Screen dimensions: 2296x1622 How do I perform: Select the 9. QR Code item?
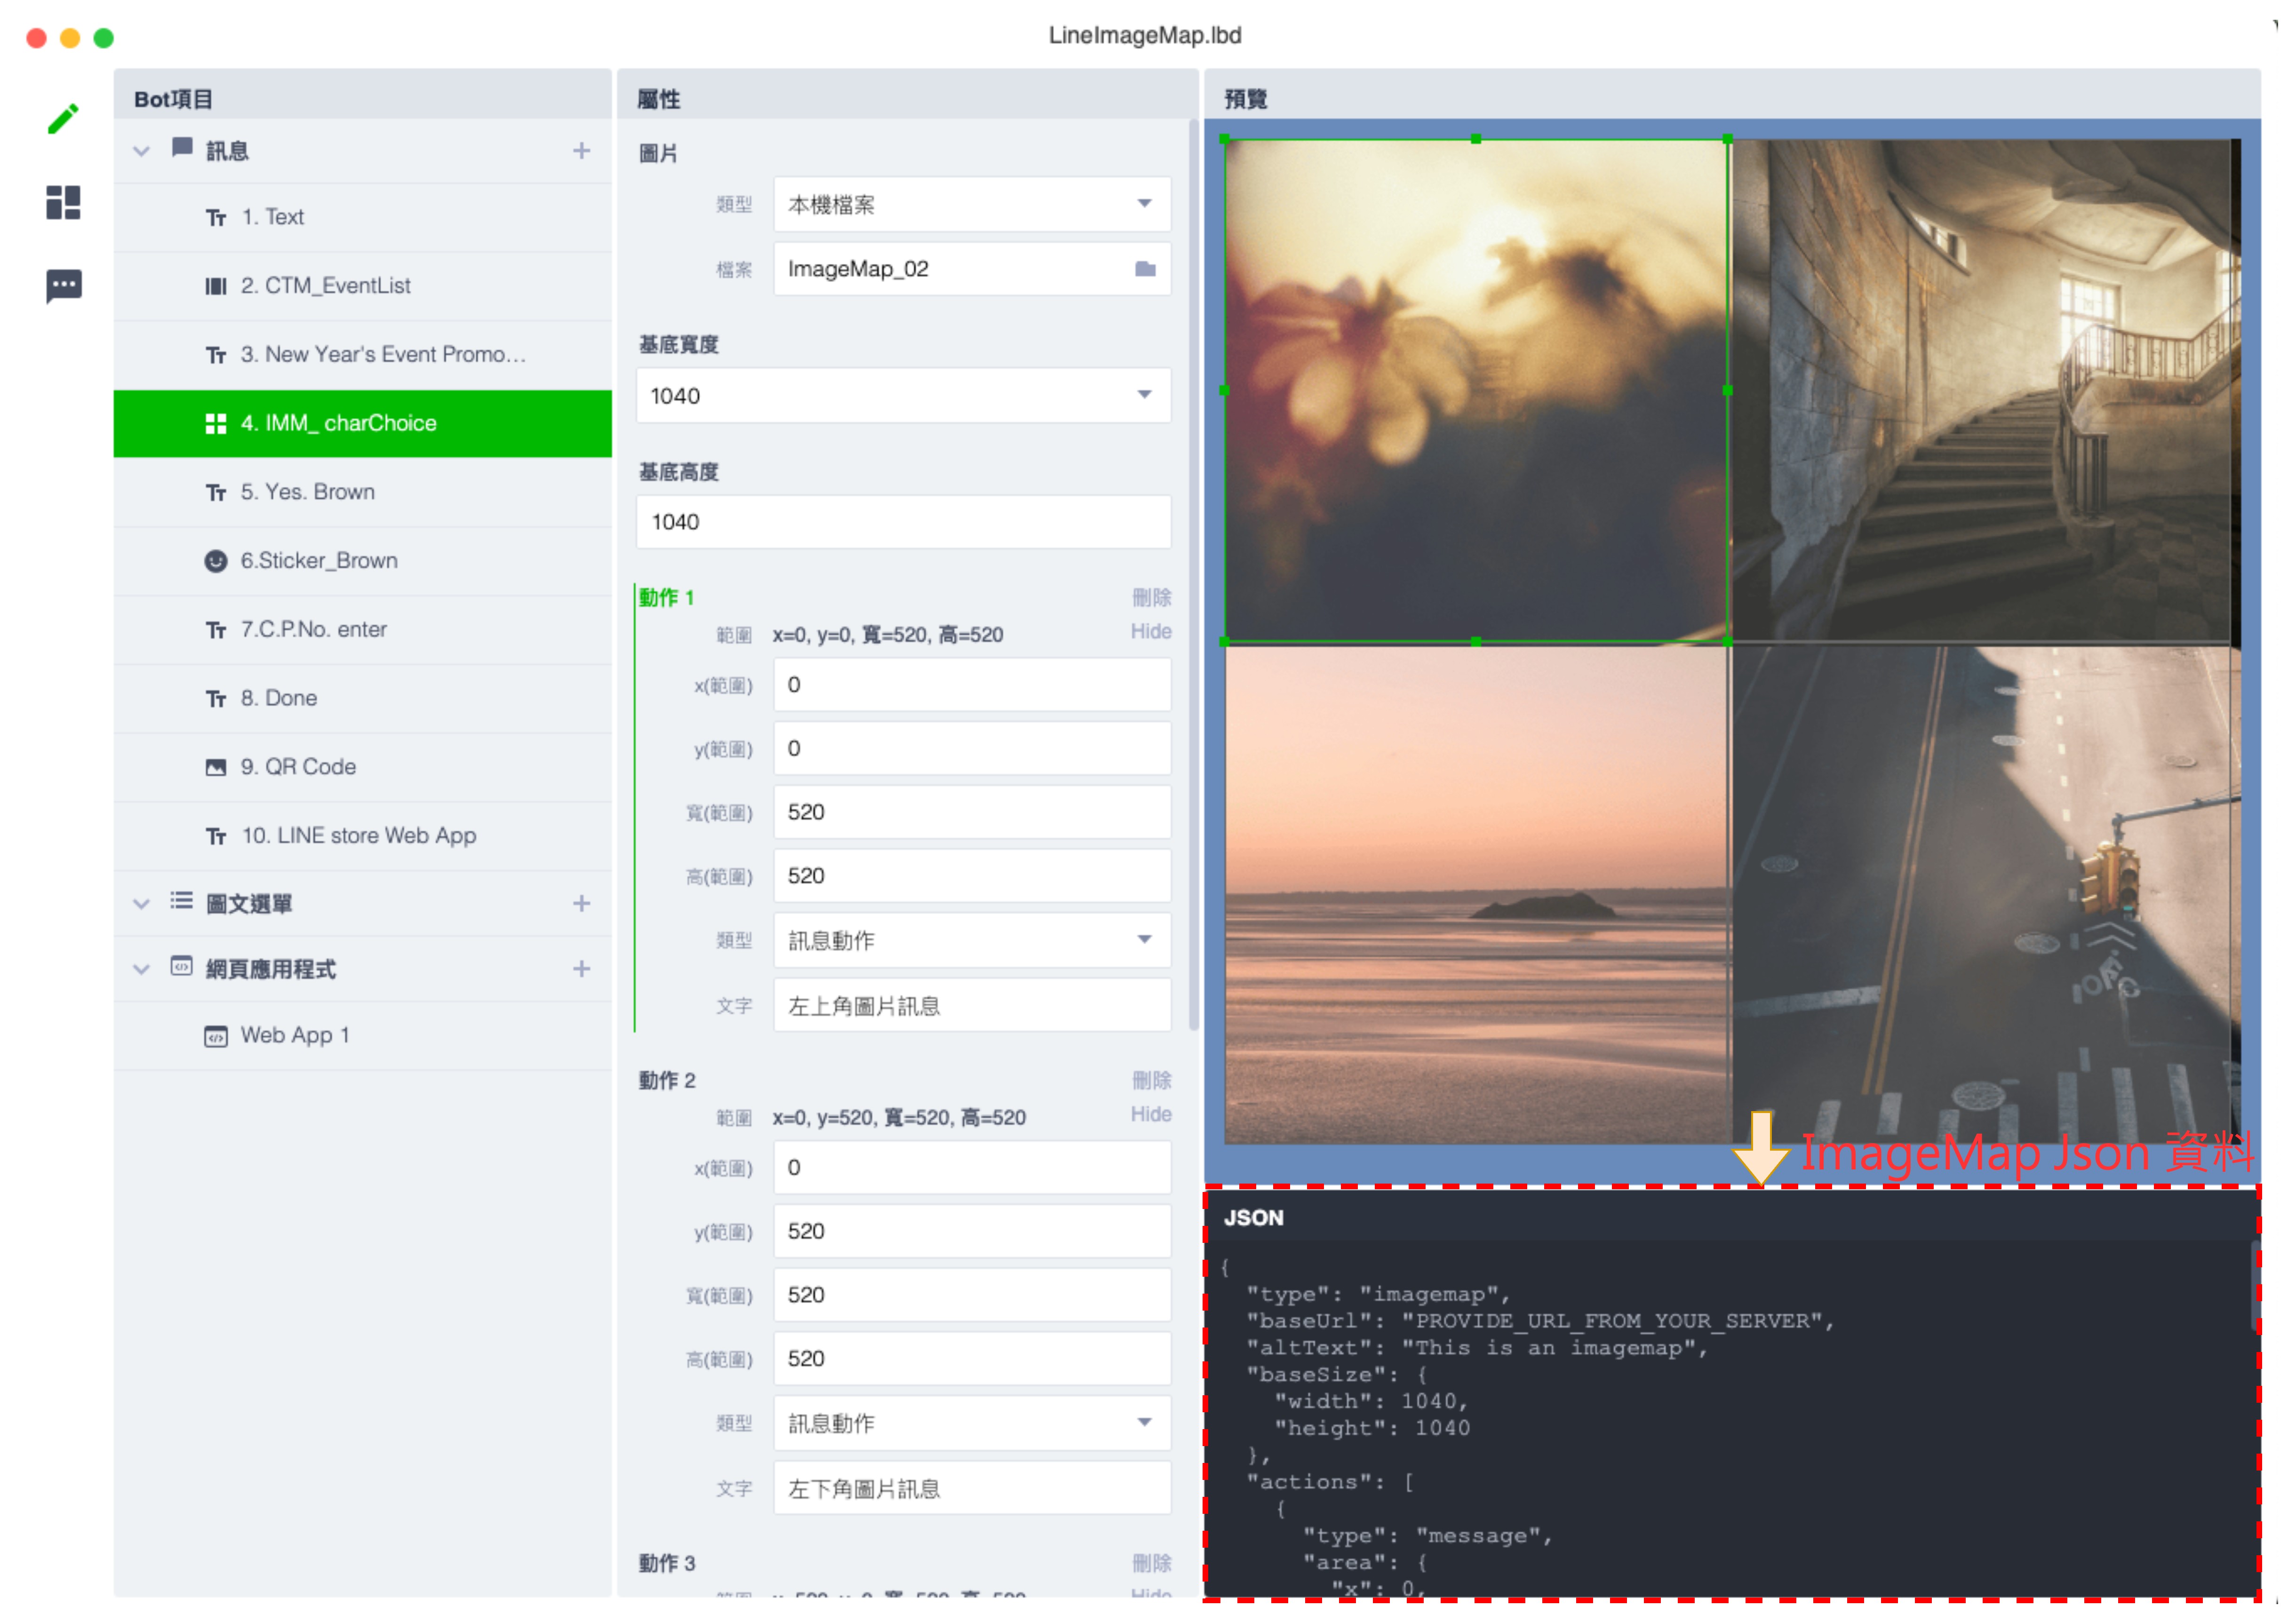point(297,767)
